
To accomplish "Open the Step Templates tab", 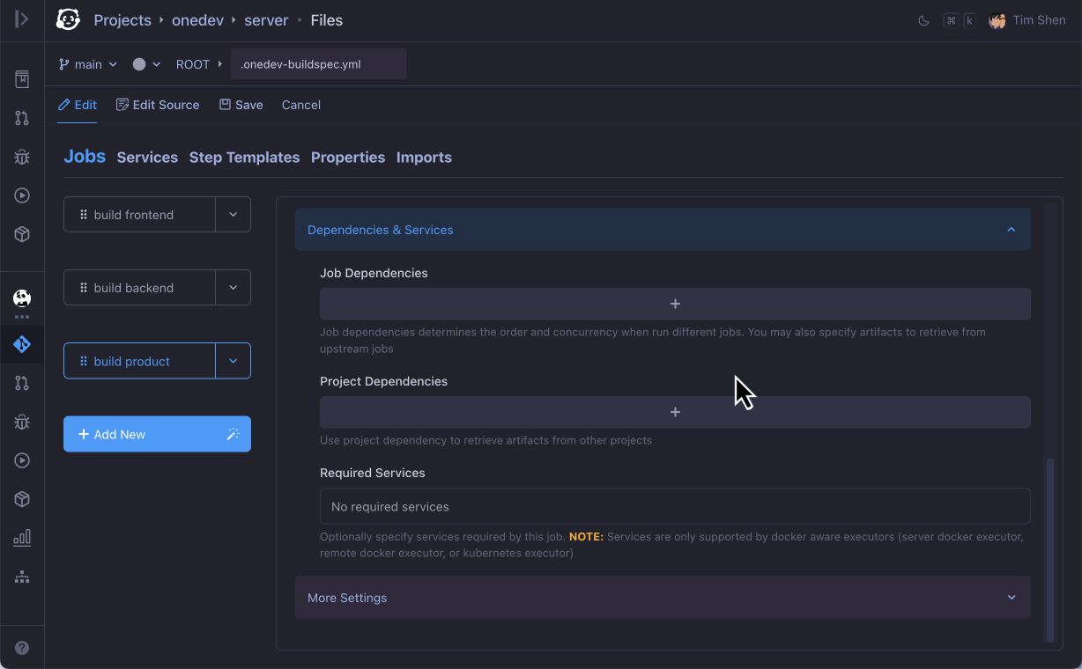I will (x=244, y=157).
